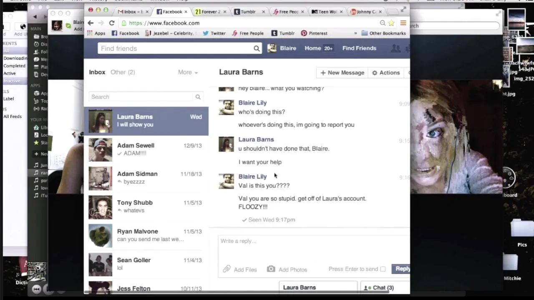534x300 pixels.
Task: Open the Tony Shubb conversation
Action: point(146,207)
